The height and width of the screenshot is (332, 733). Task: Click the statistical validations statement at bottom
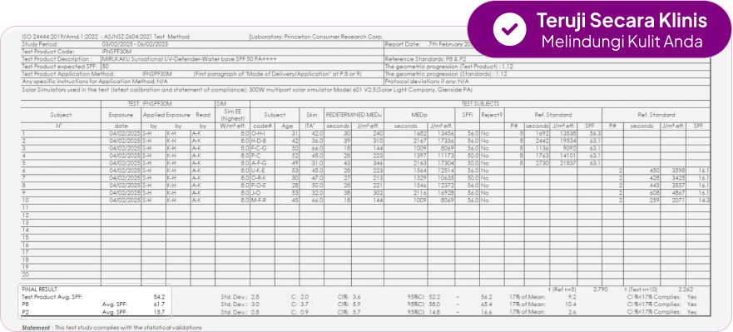[x=112, y=327]
